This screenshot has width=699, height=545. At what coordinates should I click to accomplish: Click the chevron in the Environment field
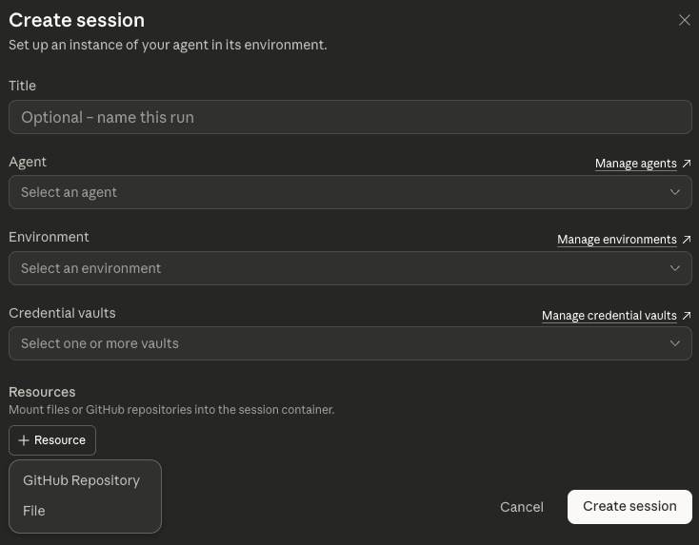[674, 268]
